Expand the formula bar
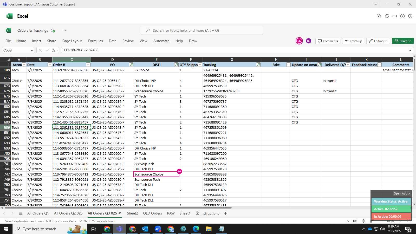 [410, 50]
